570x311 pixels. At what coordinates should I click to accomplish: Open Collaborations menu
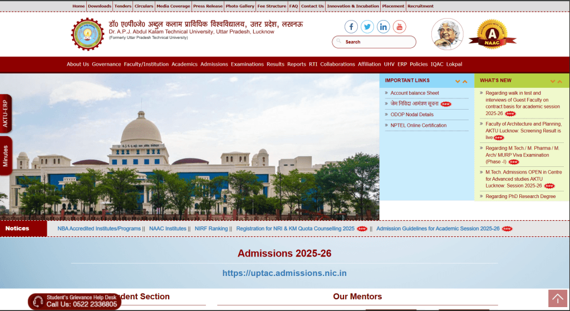click(337, 65)
